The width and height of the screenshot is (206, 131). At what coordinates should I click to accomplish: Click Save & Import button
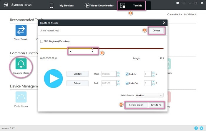[136, 105]
